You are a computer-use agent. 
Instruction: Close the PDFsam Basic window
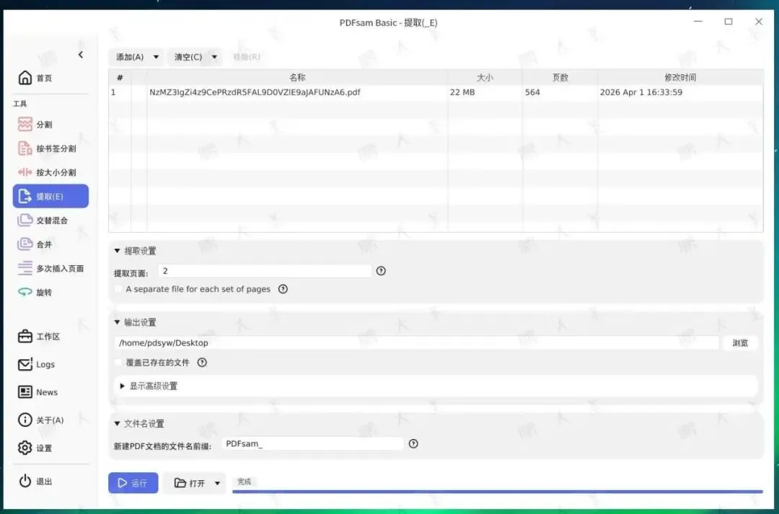759,22
